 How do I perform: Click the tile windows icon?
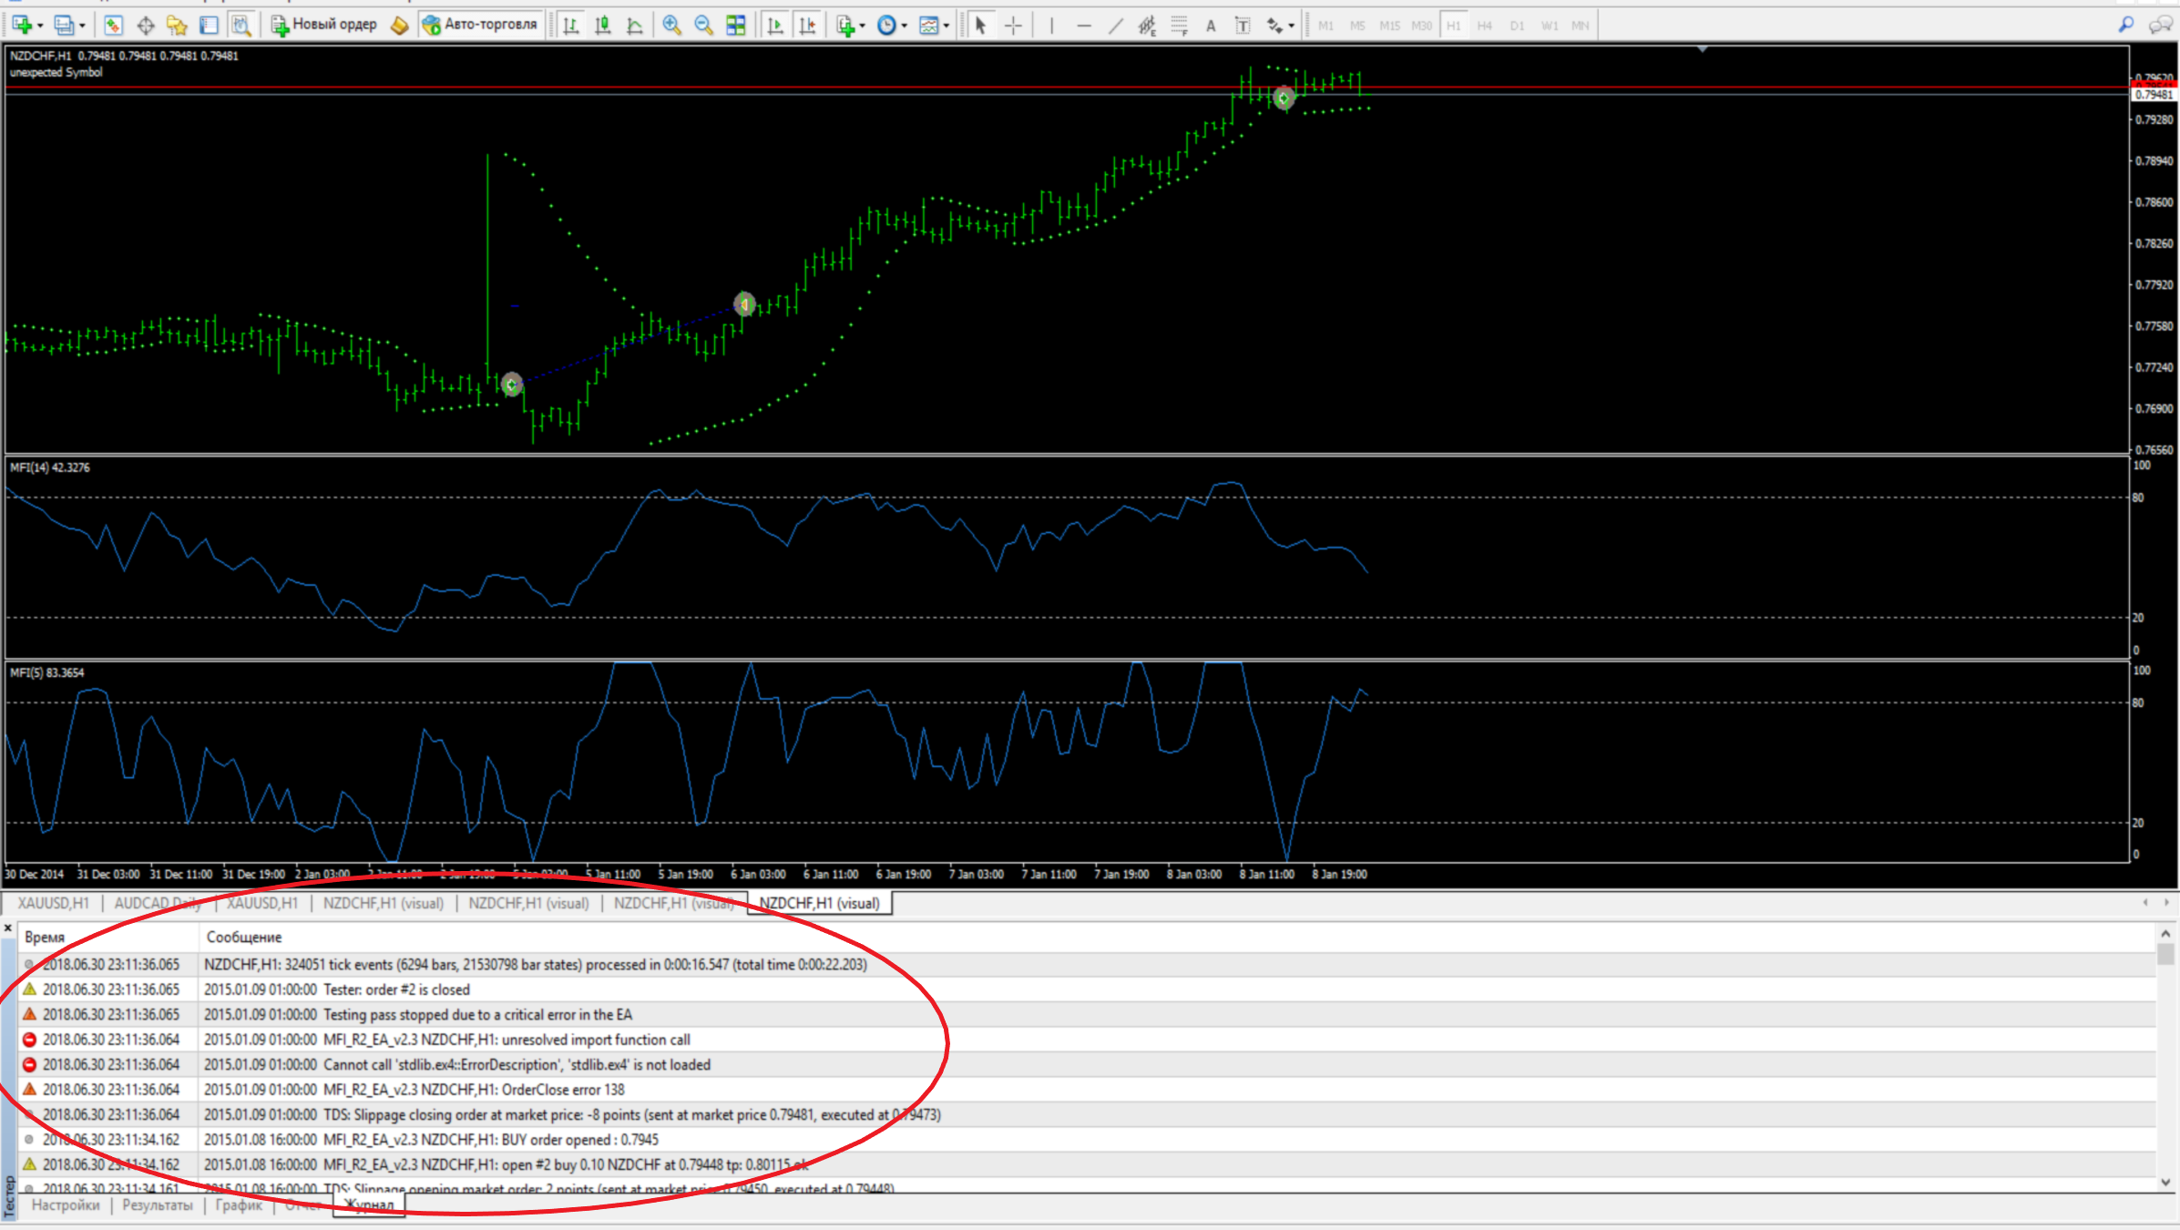point(736,26)
